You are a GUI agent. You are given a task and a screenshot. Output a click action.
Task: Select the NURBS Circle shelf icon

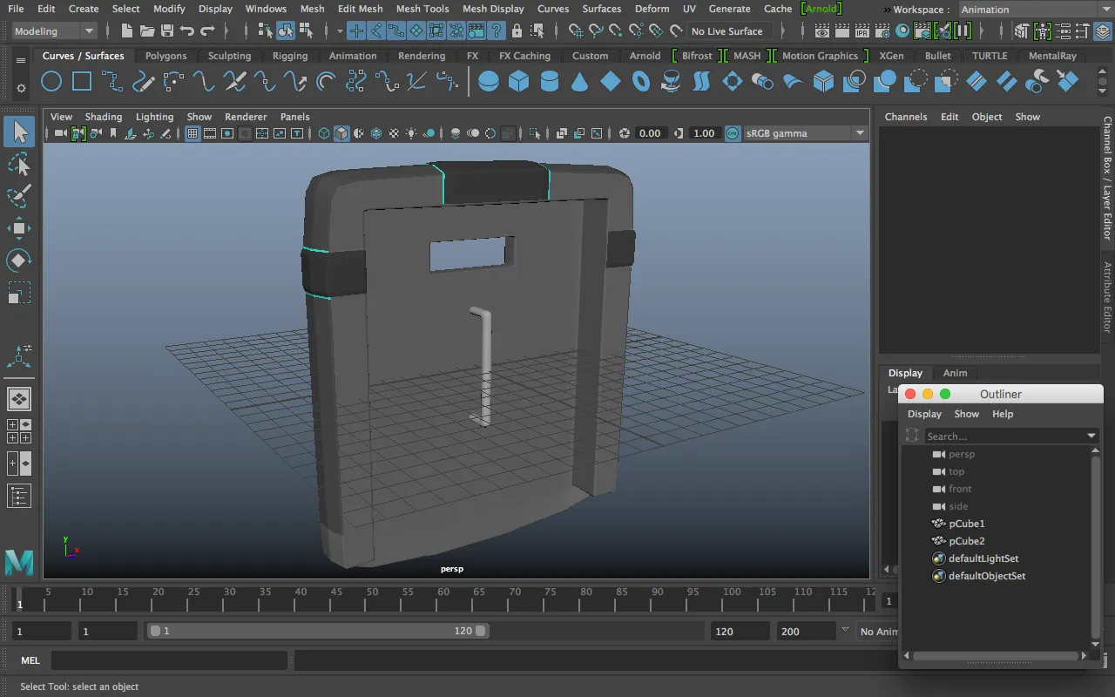click(51, 82)
